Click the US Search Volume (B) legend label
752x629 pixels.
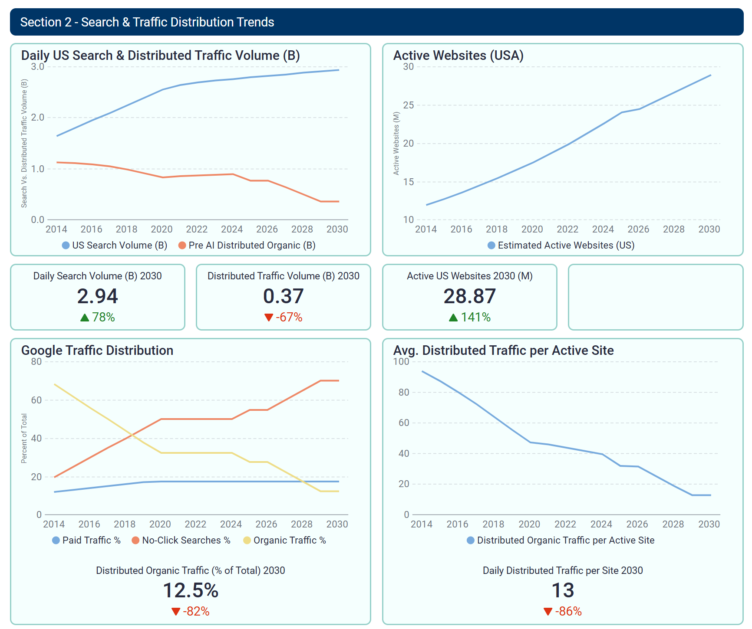tap(120, 246)
